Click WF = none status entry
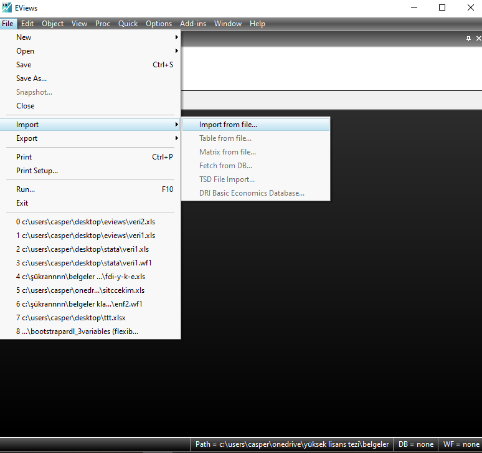 pyautogui.click(x=460, y=444)
